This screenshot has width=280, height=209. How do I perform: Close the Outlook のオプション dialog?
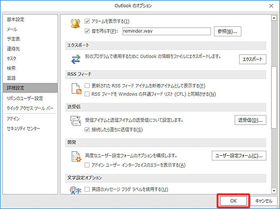pyautogui.click(x=271, y=6)
